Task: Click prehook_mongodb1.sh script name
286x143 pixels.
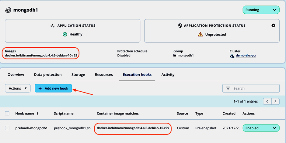Action: coord(72,128)
